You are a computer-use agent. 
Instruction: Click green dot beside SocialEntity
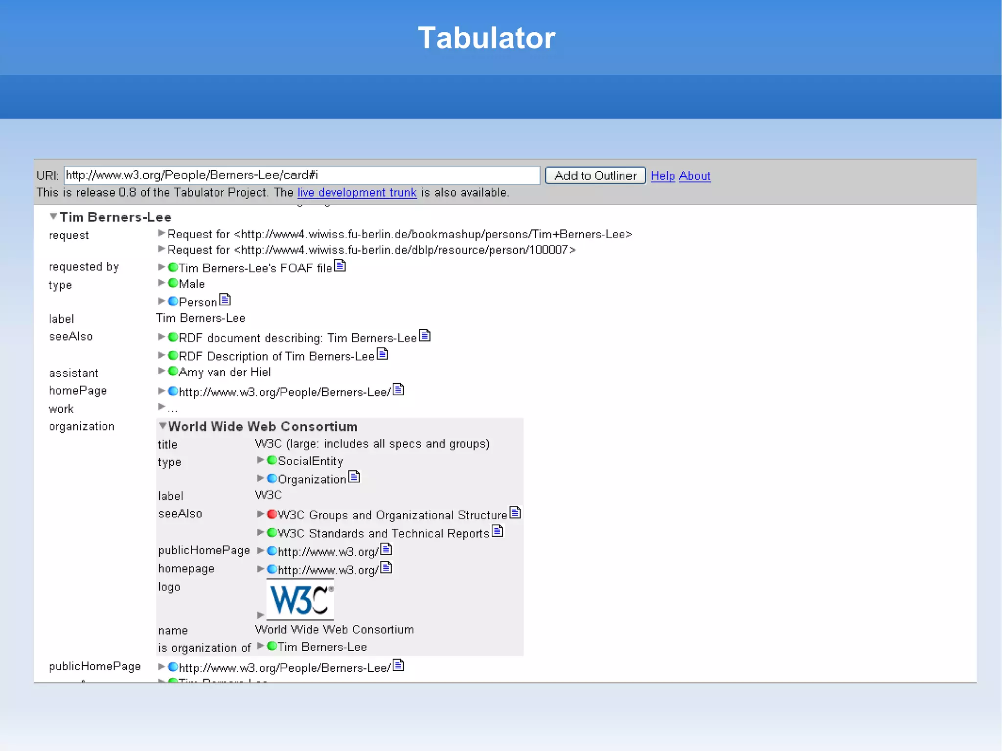pos(272,460)
